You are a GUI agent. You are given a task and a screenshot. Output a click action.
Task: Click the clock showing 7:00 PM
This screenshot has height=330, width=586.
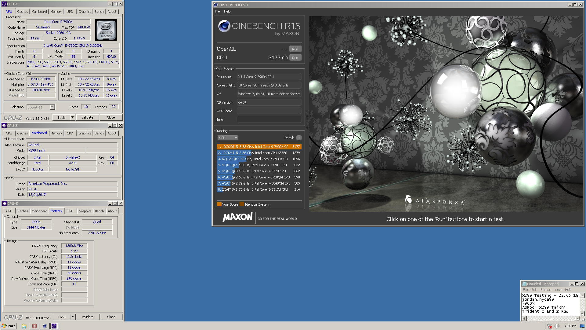(570, 326)
